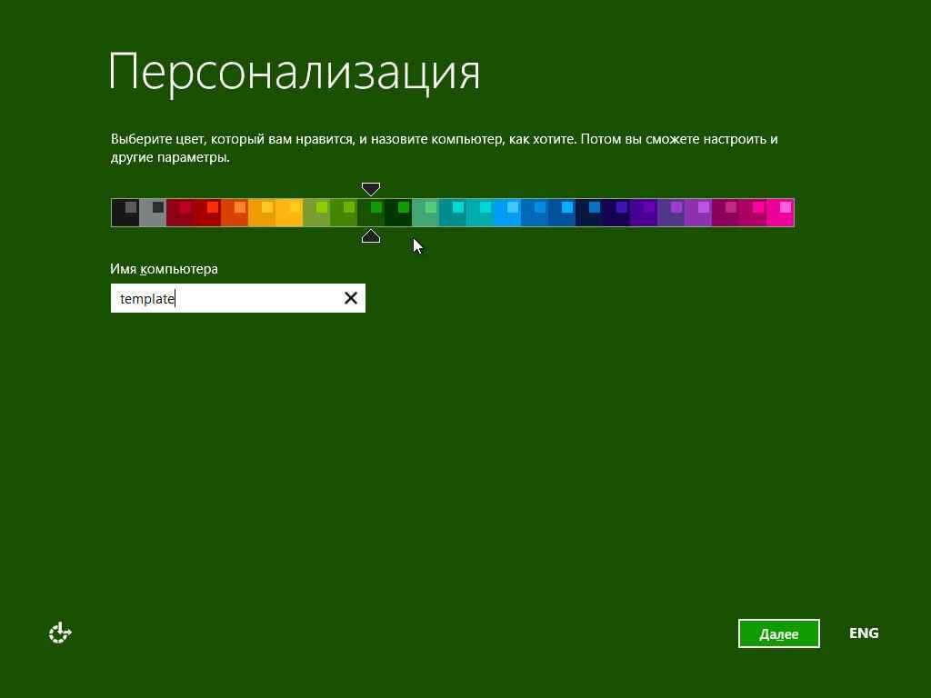
Task: Pick the dark navy blue color swatch
Action: [x=588, y=213]
